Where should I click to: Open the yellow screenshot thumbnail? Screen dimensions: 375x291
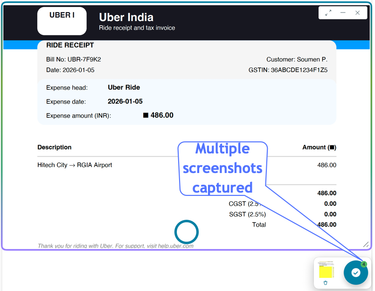[326, 270]
